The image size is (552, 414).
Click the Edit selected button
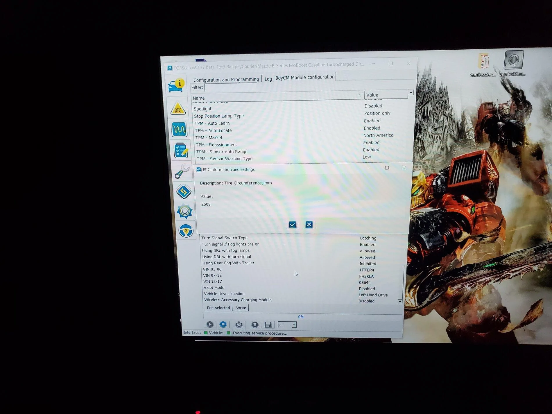[218, 308]
